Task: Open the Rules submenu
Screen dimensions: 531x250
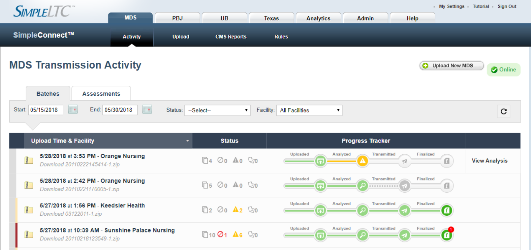Action: (281, 37)
